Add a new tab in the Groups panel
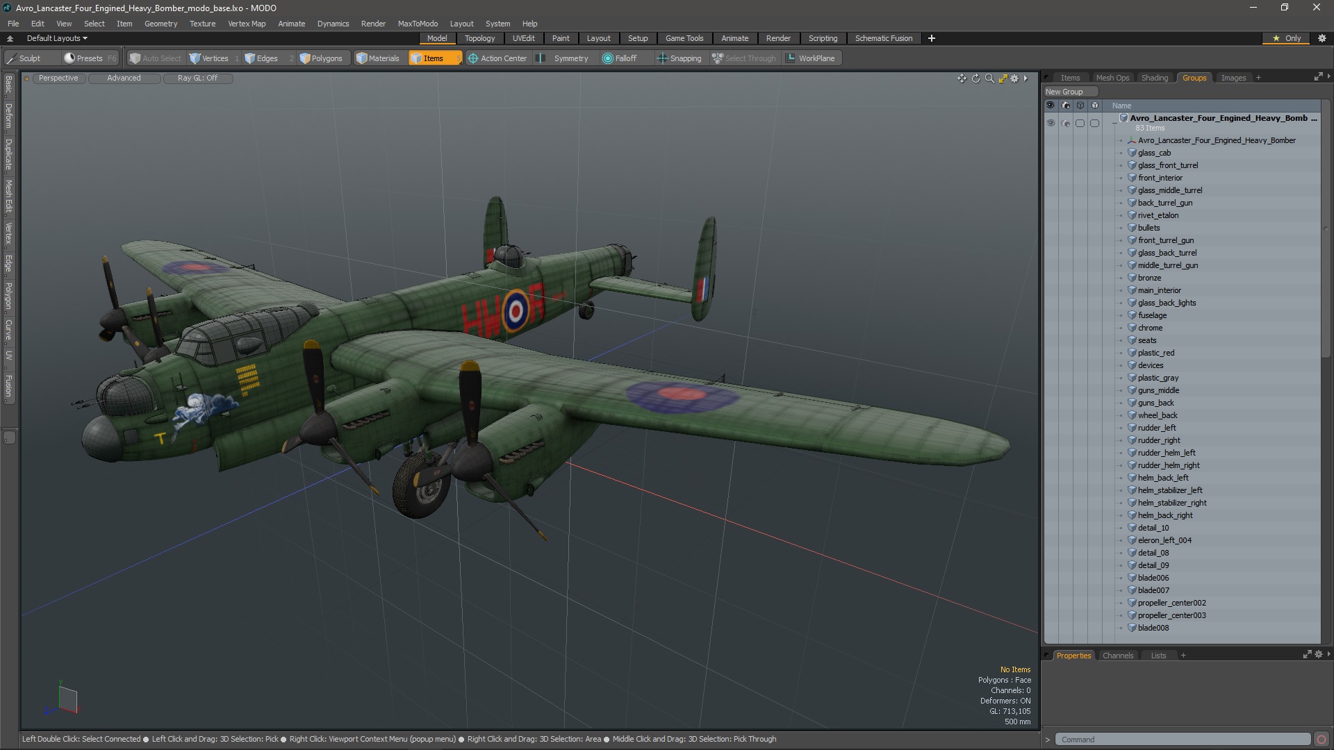Viewport: 1334px width, 750px height. (x=1258, y=78)
